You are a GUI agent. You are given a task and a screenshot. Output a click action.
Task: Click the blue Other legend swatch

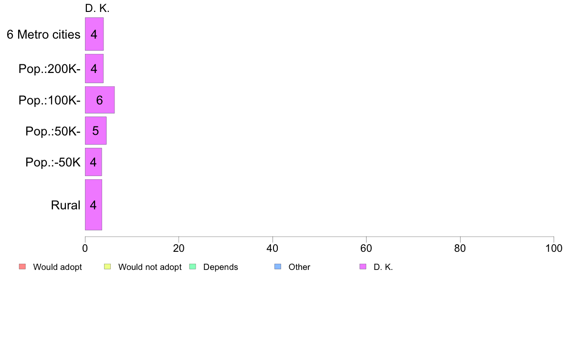(x=278, y=267)
